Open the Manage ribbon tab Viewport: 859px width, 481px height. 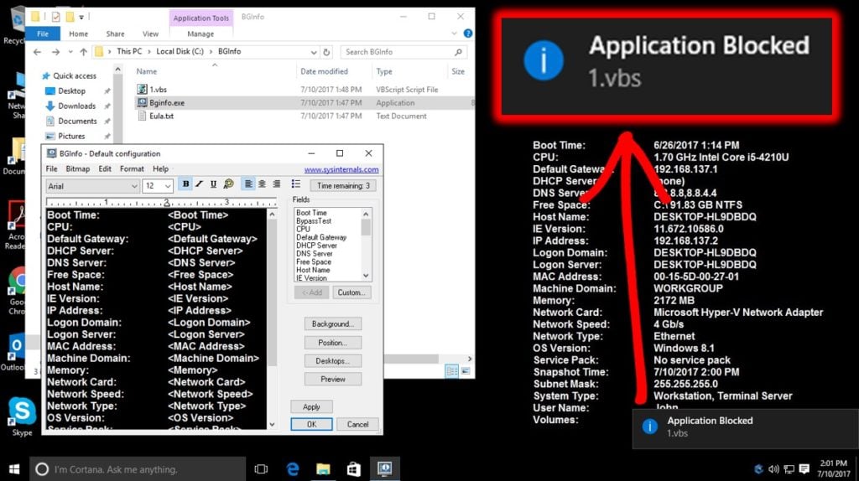pos(200,34)
